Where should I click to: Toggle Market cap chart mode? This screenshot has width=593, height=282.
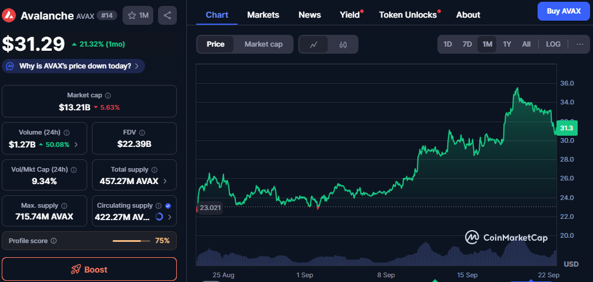[x=263, y=44]
